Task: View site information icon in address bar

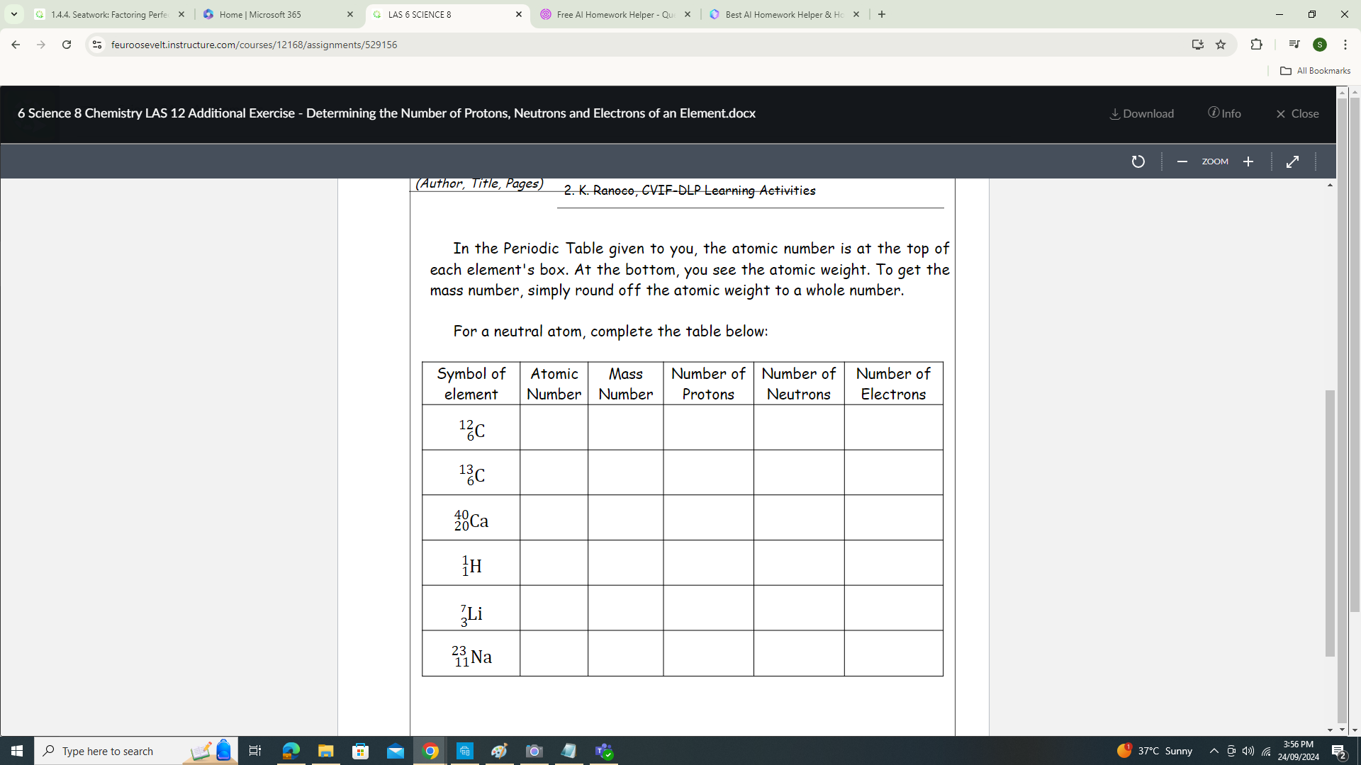Action: pos(97,45)
